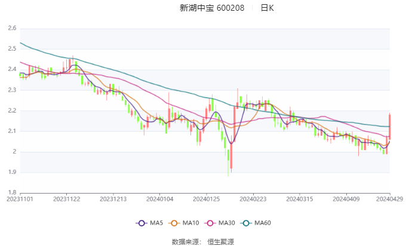Toggle the MA10 legend line
Screen dimensions: 406x246
point(184,223)
